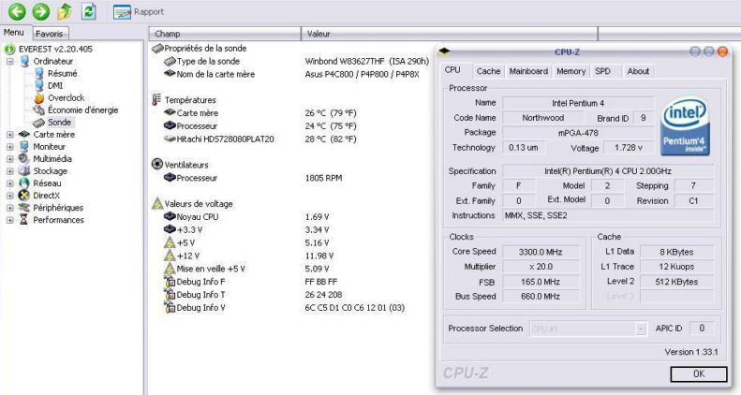Image resolution: width=741 pixels, height=395 pixels.
Task: Expand the Carte mère node
Action: pyautogui.click(x=10, y=135)
